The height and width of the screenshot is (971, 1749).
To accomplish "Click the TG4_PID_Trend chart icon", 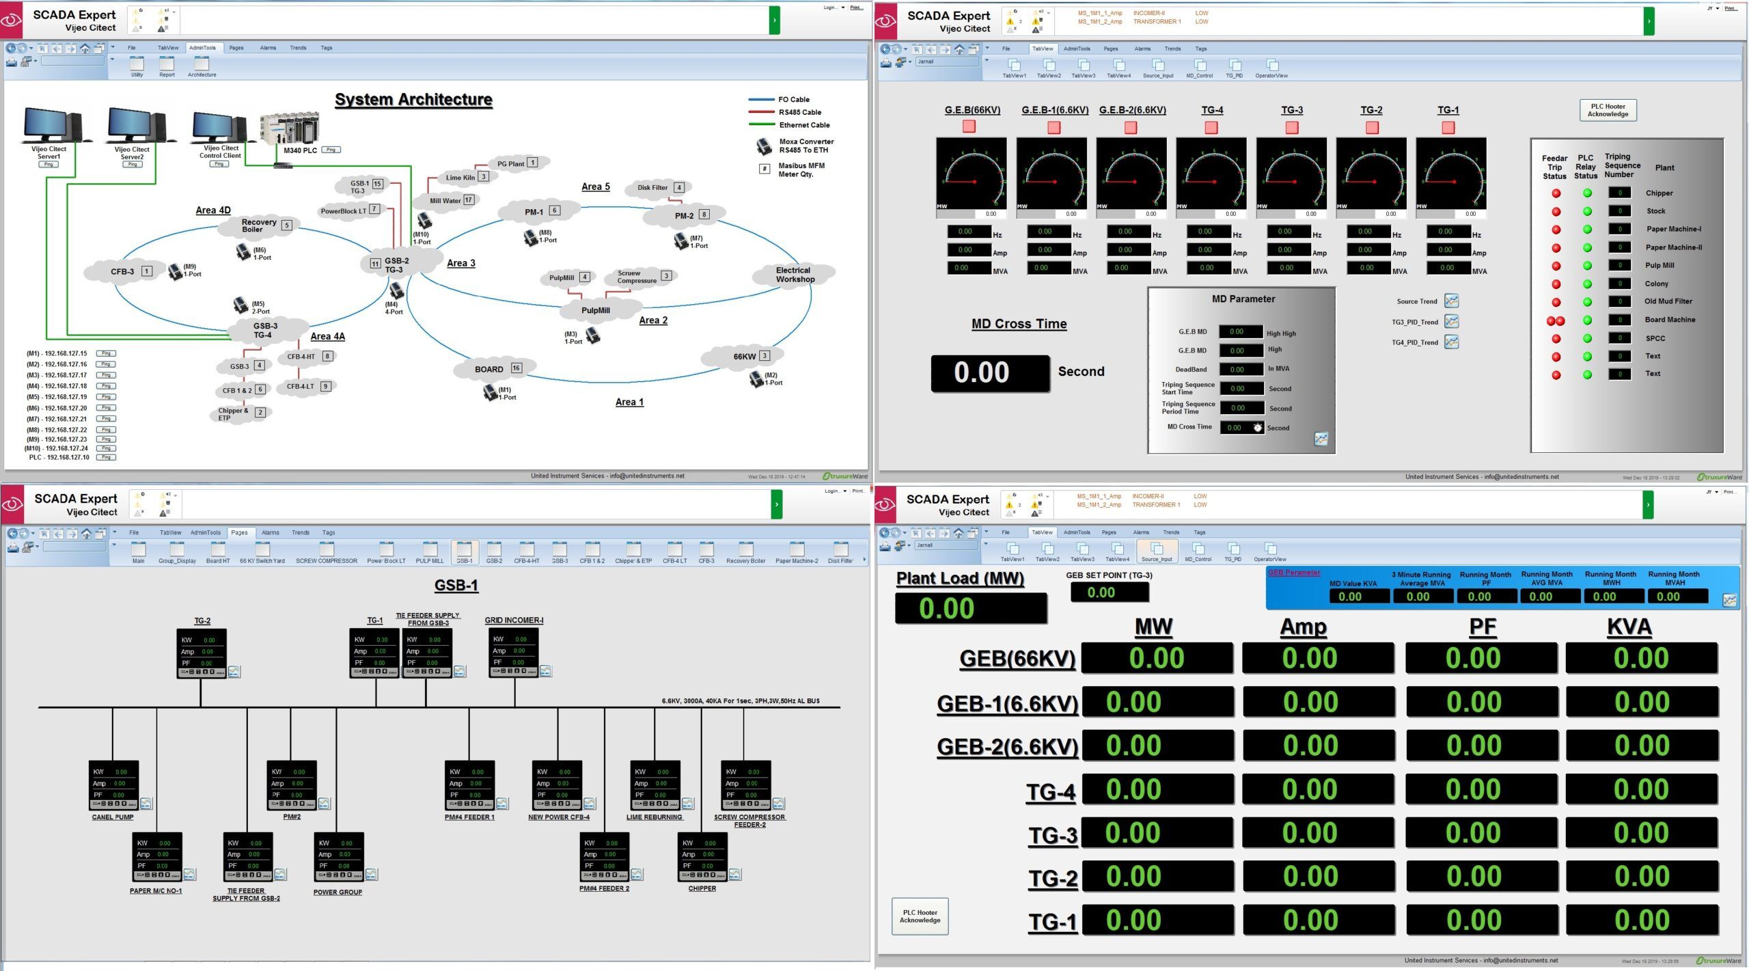I will pyautogui.click(x=1452, y=342).
